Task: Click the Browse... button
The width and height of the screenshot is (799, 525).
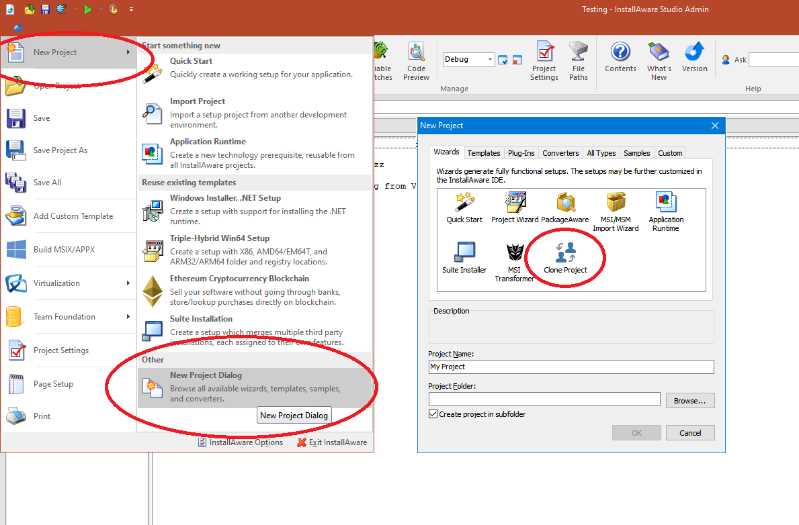Action: [x=690, y=401]
